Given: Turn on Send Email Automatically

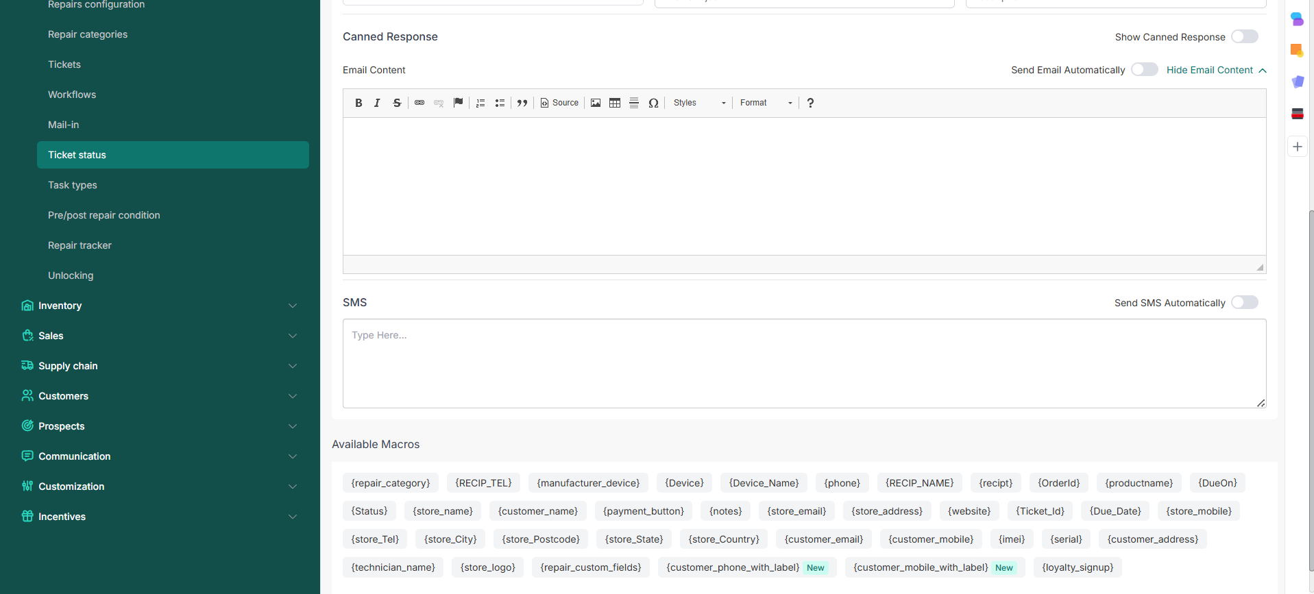Looking at the screenshot, I should [1144, 70].
